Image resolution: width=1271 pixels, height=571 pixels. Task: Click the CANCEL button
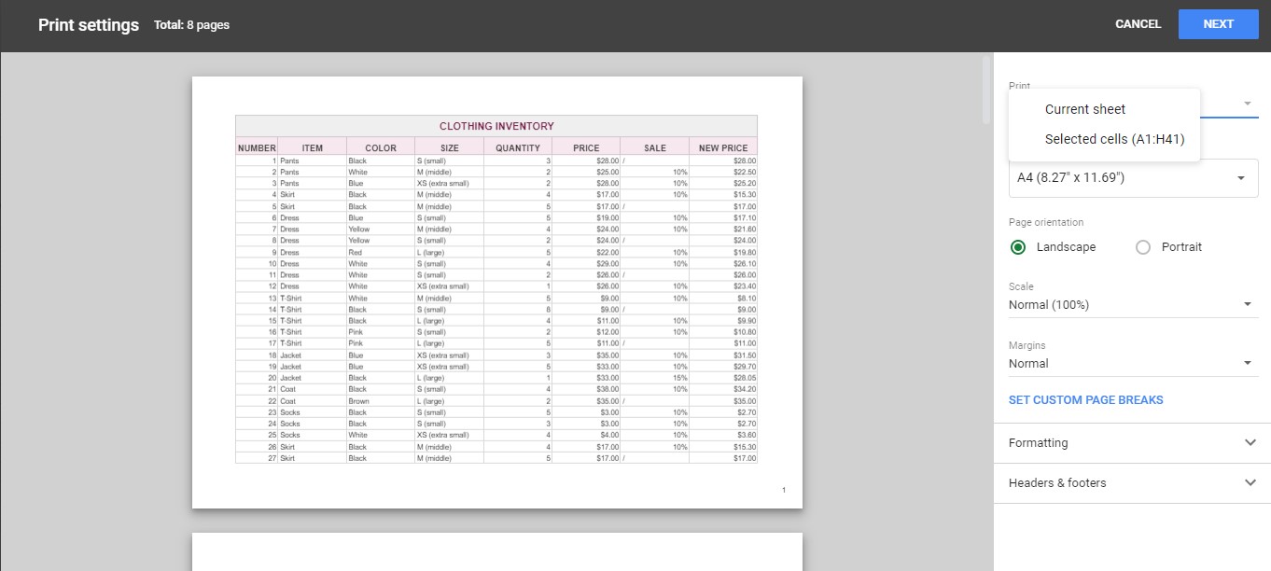pyautogui.click(x=1138, y=23)
